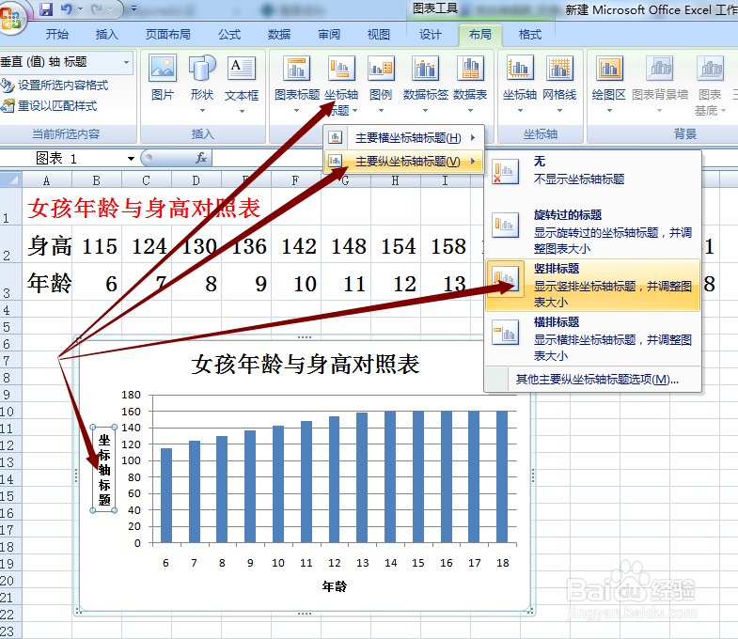Open Primary Vertical Axis Title (主要纵坐标轴标题) submenu
The height and width of the screenshot is (639, 738).
tap(403, 162)
